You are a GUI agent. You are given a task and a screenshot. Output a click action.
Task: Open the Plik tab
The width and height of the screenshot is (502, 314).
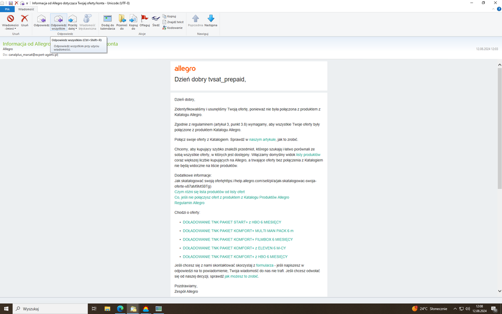(7, 9)
